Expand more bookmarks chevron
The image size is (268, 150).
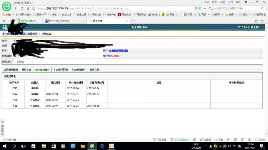point(177,15)
